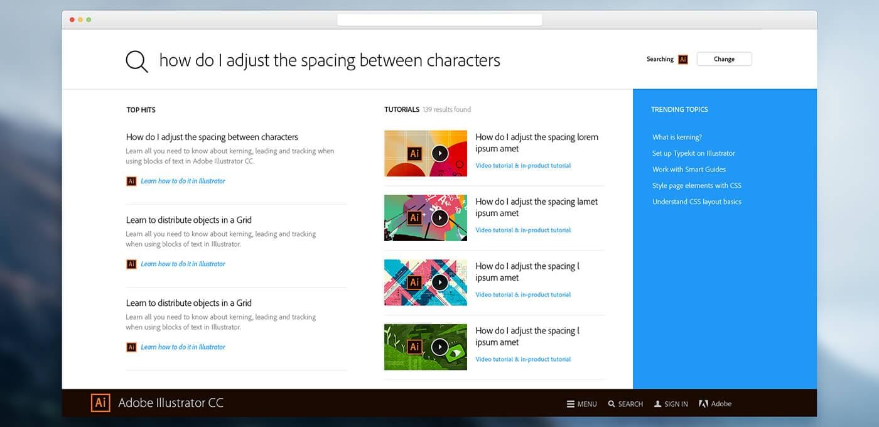Click "Video tutorial & in-product tutorial" under first result
879x427 pixels.
[523, 165]
